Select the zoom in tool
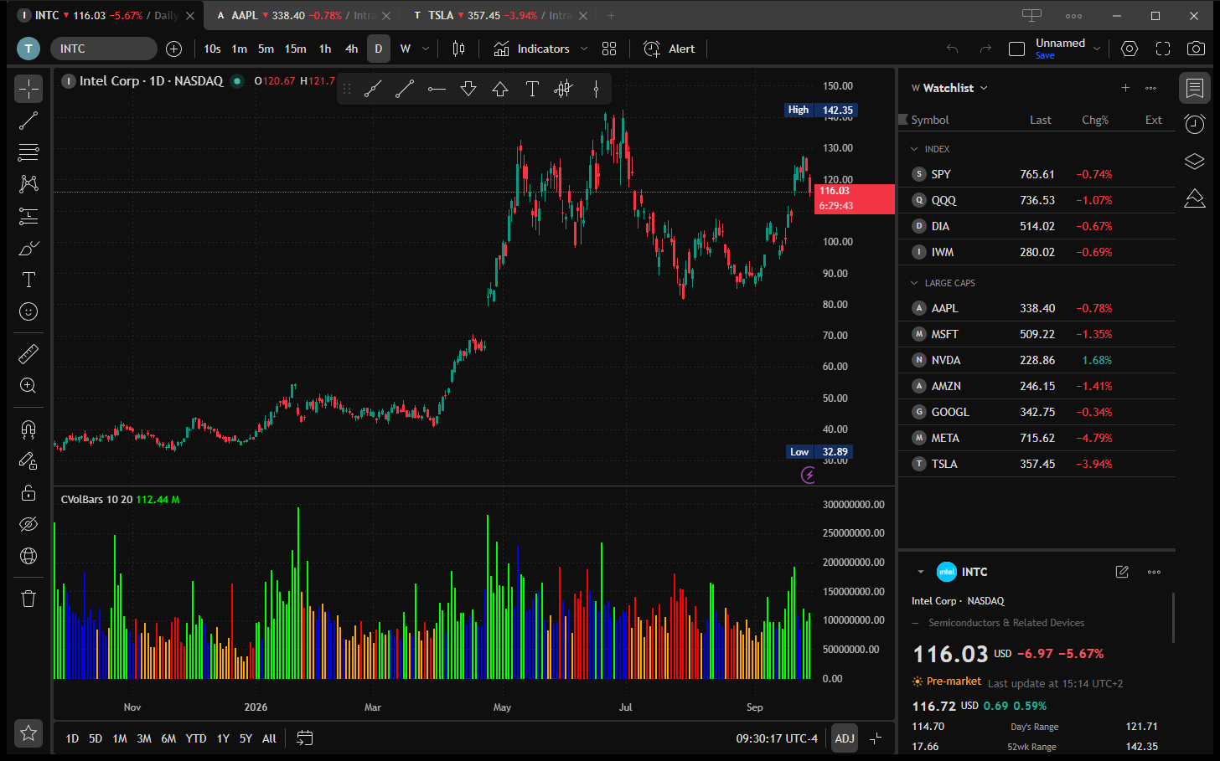This screenshot has height=761, width=1220. click(28, 386)
